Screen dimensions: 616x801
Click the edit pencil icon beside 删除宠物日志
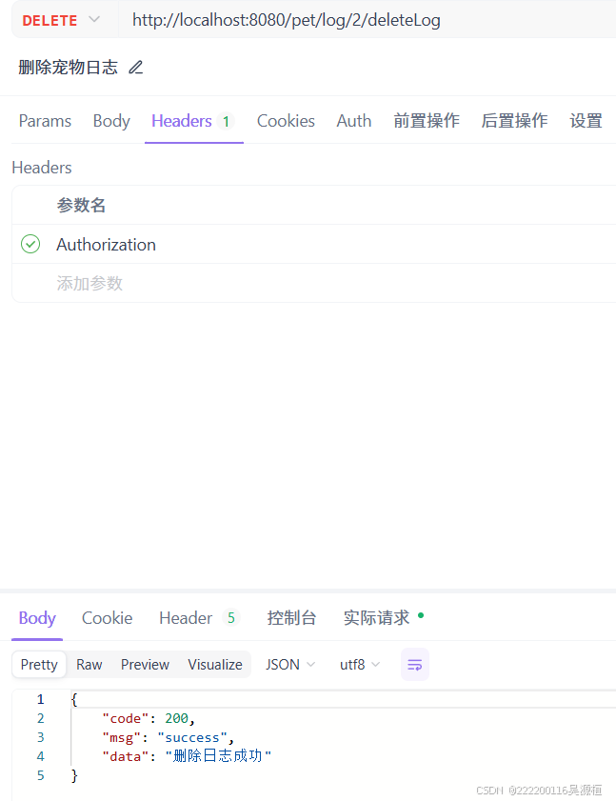coord(136,68)
